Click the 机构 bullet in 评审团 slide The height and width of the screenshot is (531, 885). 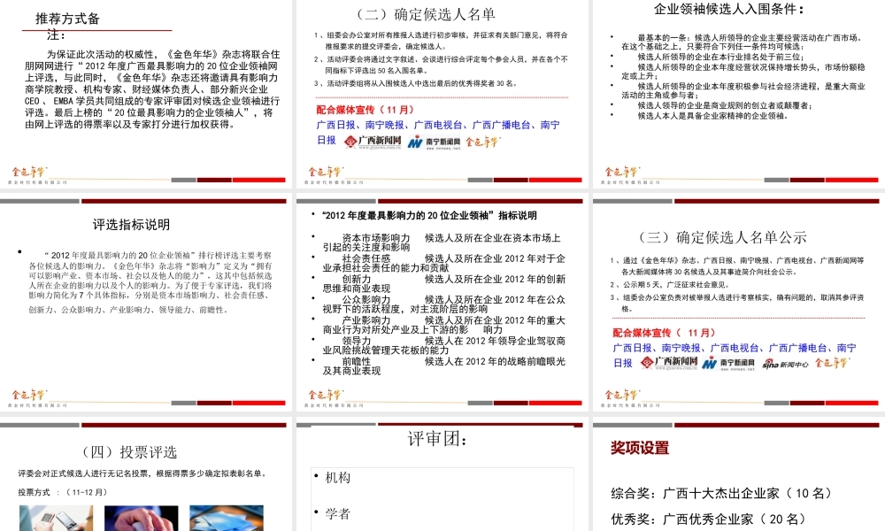pos(337,478)
